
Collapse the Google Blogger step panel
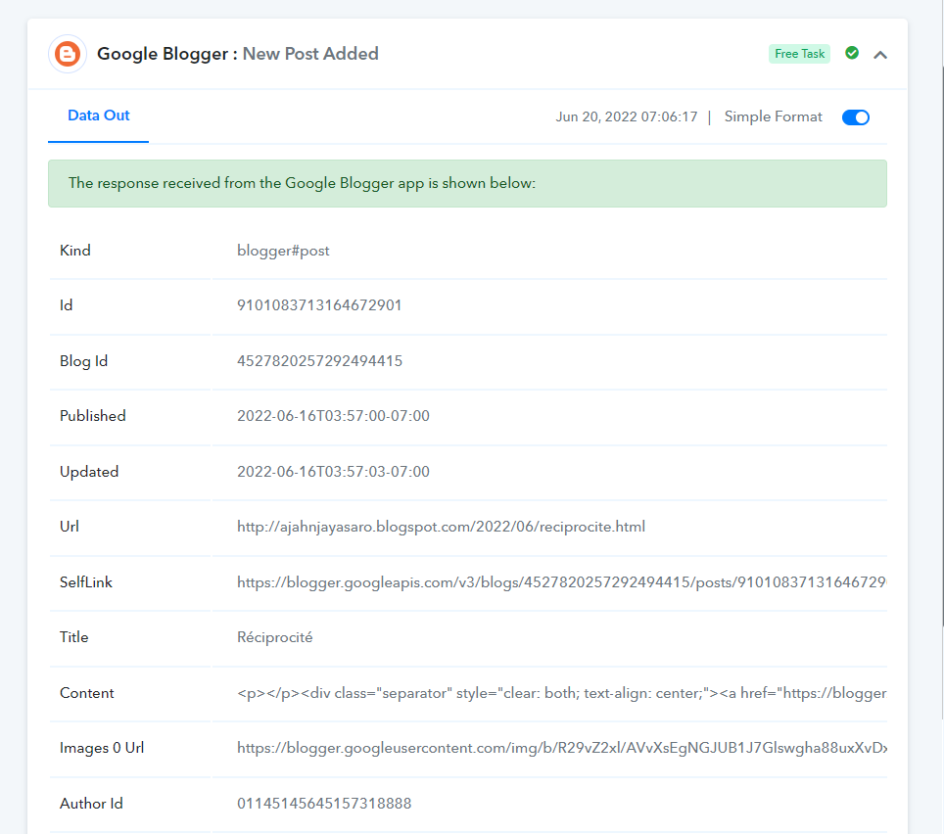coord(880,55)
